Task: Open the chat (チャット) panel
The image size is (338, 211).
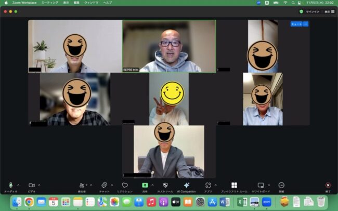Action: coord(104,186)
